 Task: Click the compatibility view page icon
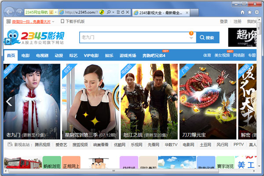pos(118,12)
